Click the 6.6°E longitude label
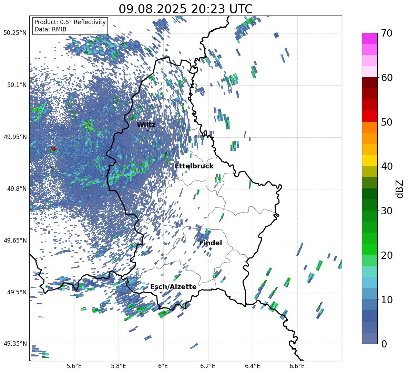The height and width of the screenshot is (373, 408). (x=297, y=366)
